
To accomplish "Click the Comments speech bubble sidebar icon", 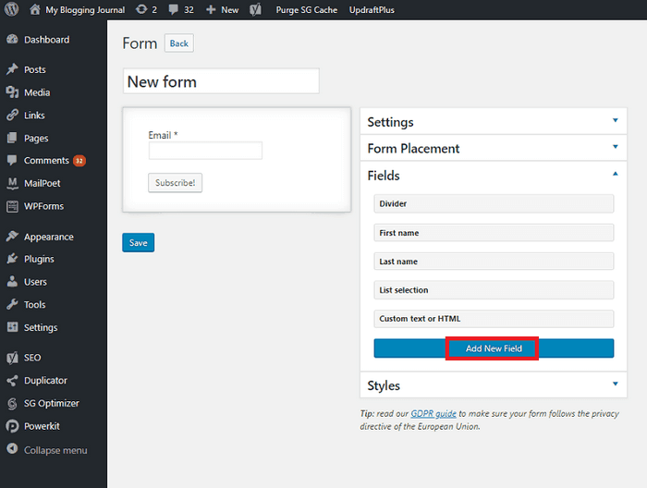I will pyautogui.click(x=12, y=161).
